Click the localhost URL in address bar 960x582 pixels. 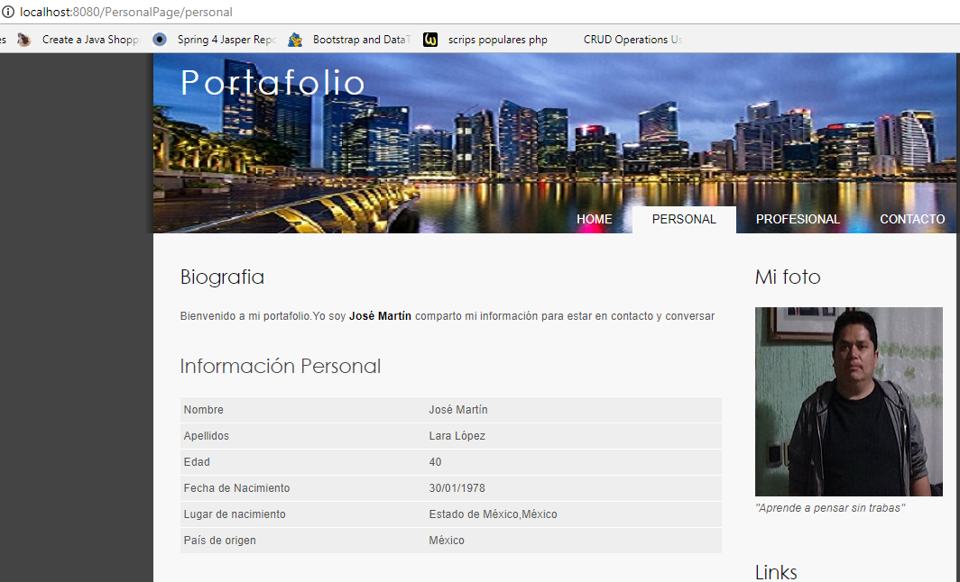pyautogui.click(x=126, y=13)
